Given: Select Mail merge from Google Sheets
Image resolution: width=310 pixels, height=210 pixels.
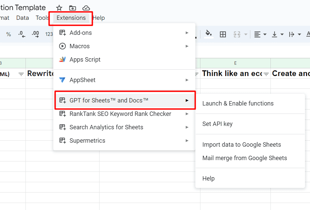Looking at the screenshot, I should point(250,158).
